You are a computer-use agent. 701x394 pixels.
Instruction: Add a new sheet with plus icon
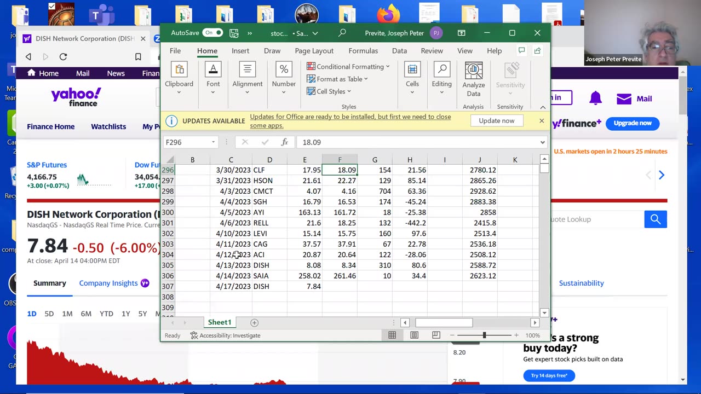pyautogui.click(x=254, y=323)
